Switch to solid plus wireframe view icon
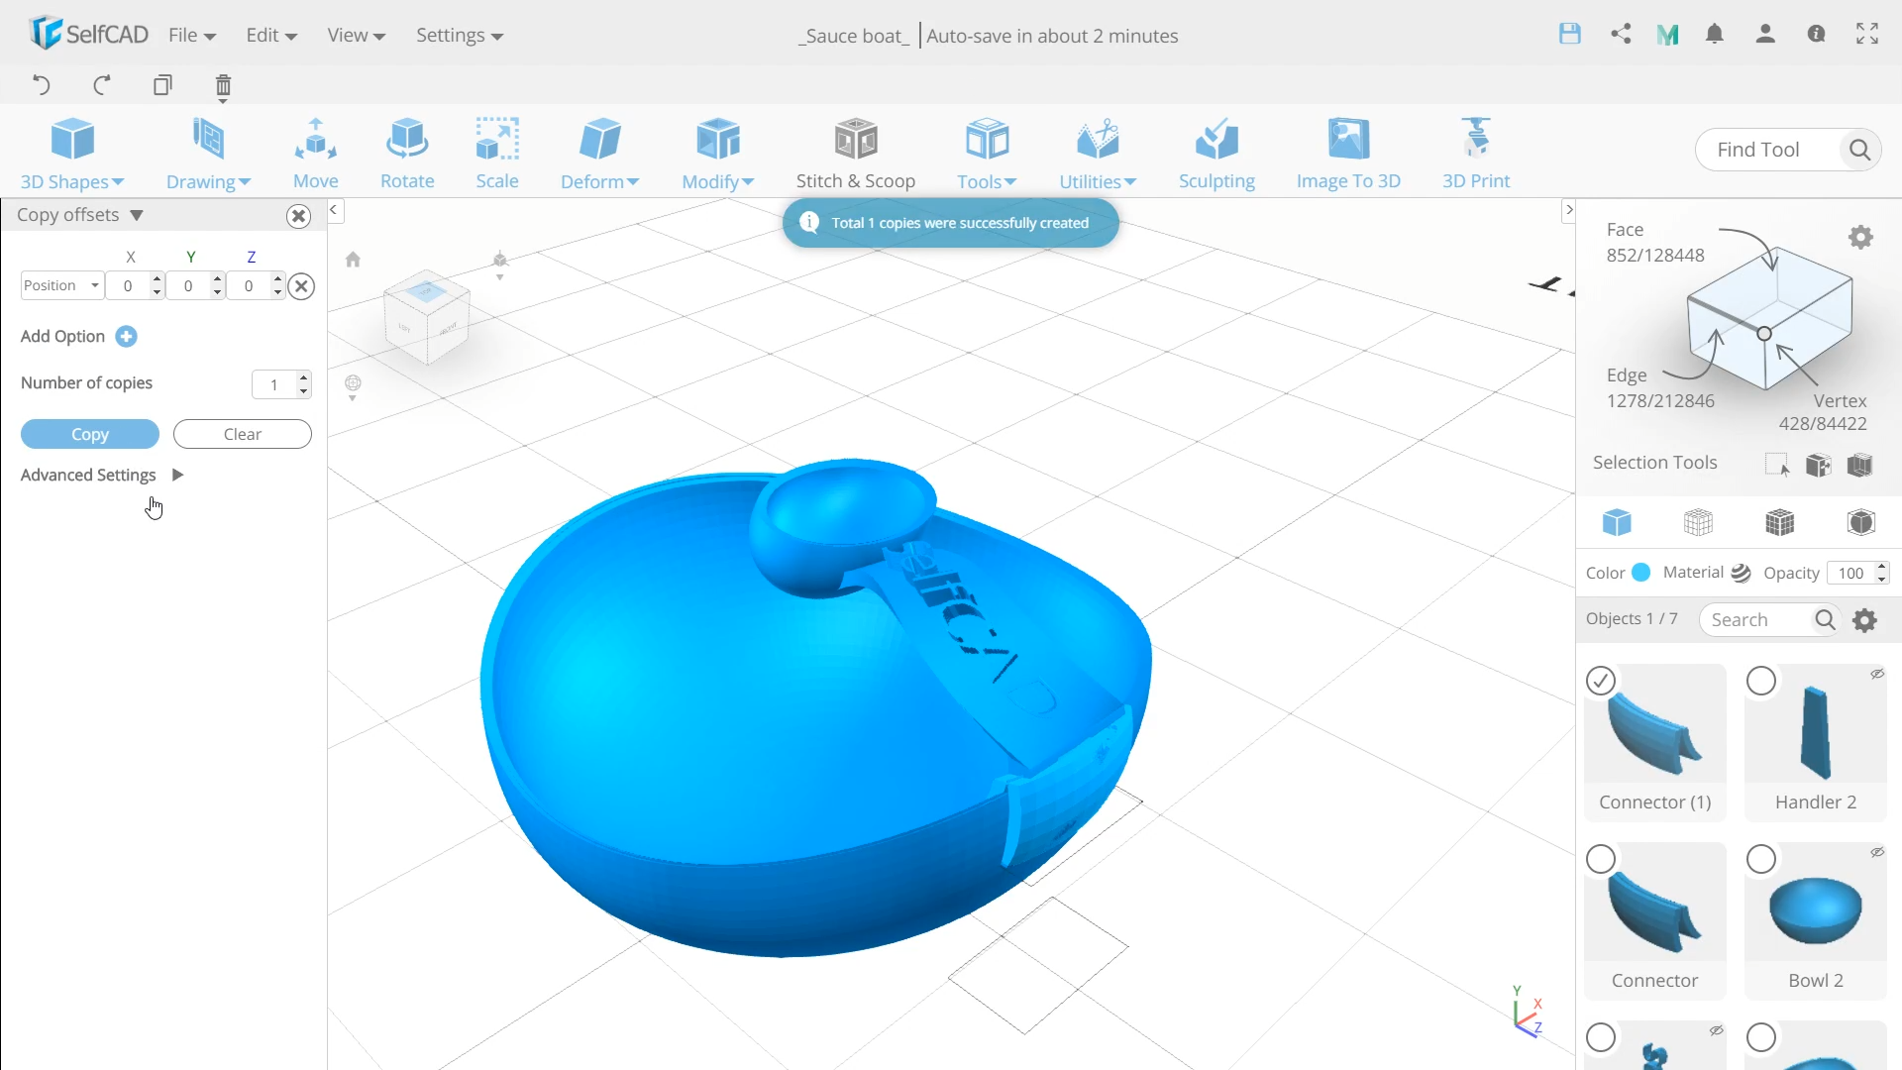The image size is (1902, 1070). (x=1780, y=522)
